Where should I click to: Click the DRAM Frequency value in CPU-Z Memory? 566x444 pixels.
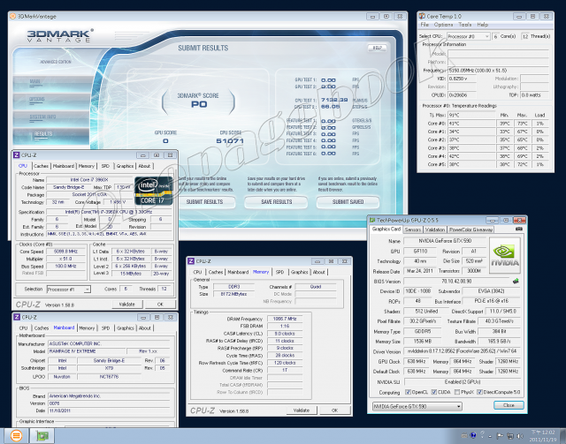(285, 319)
